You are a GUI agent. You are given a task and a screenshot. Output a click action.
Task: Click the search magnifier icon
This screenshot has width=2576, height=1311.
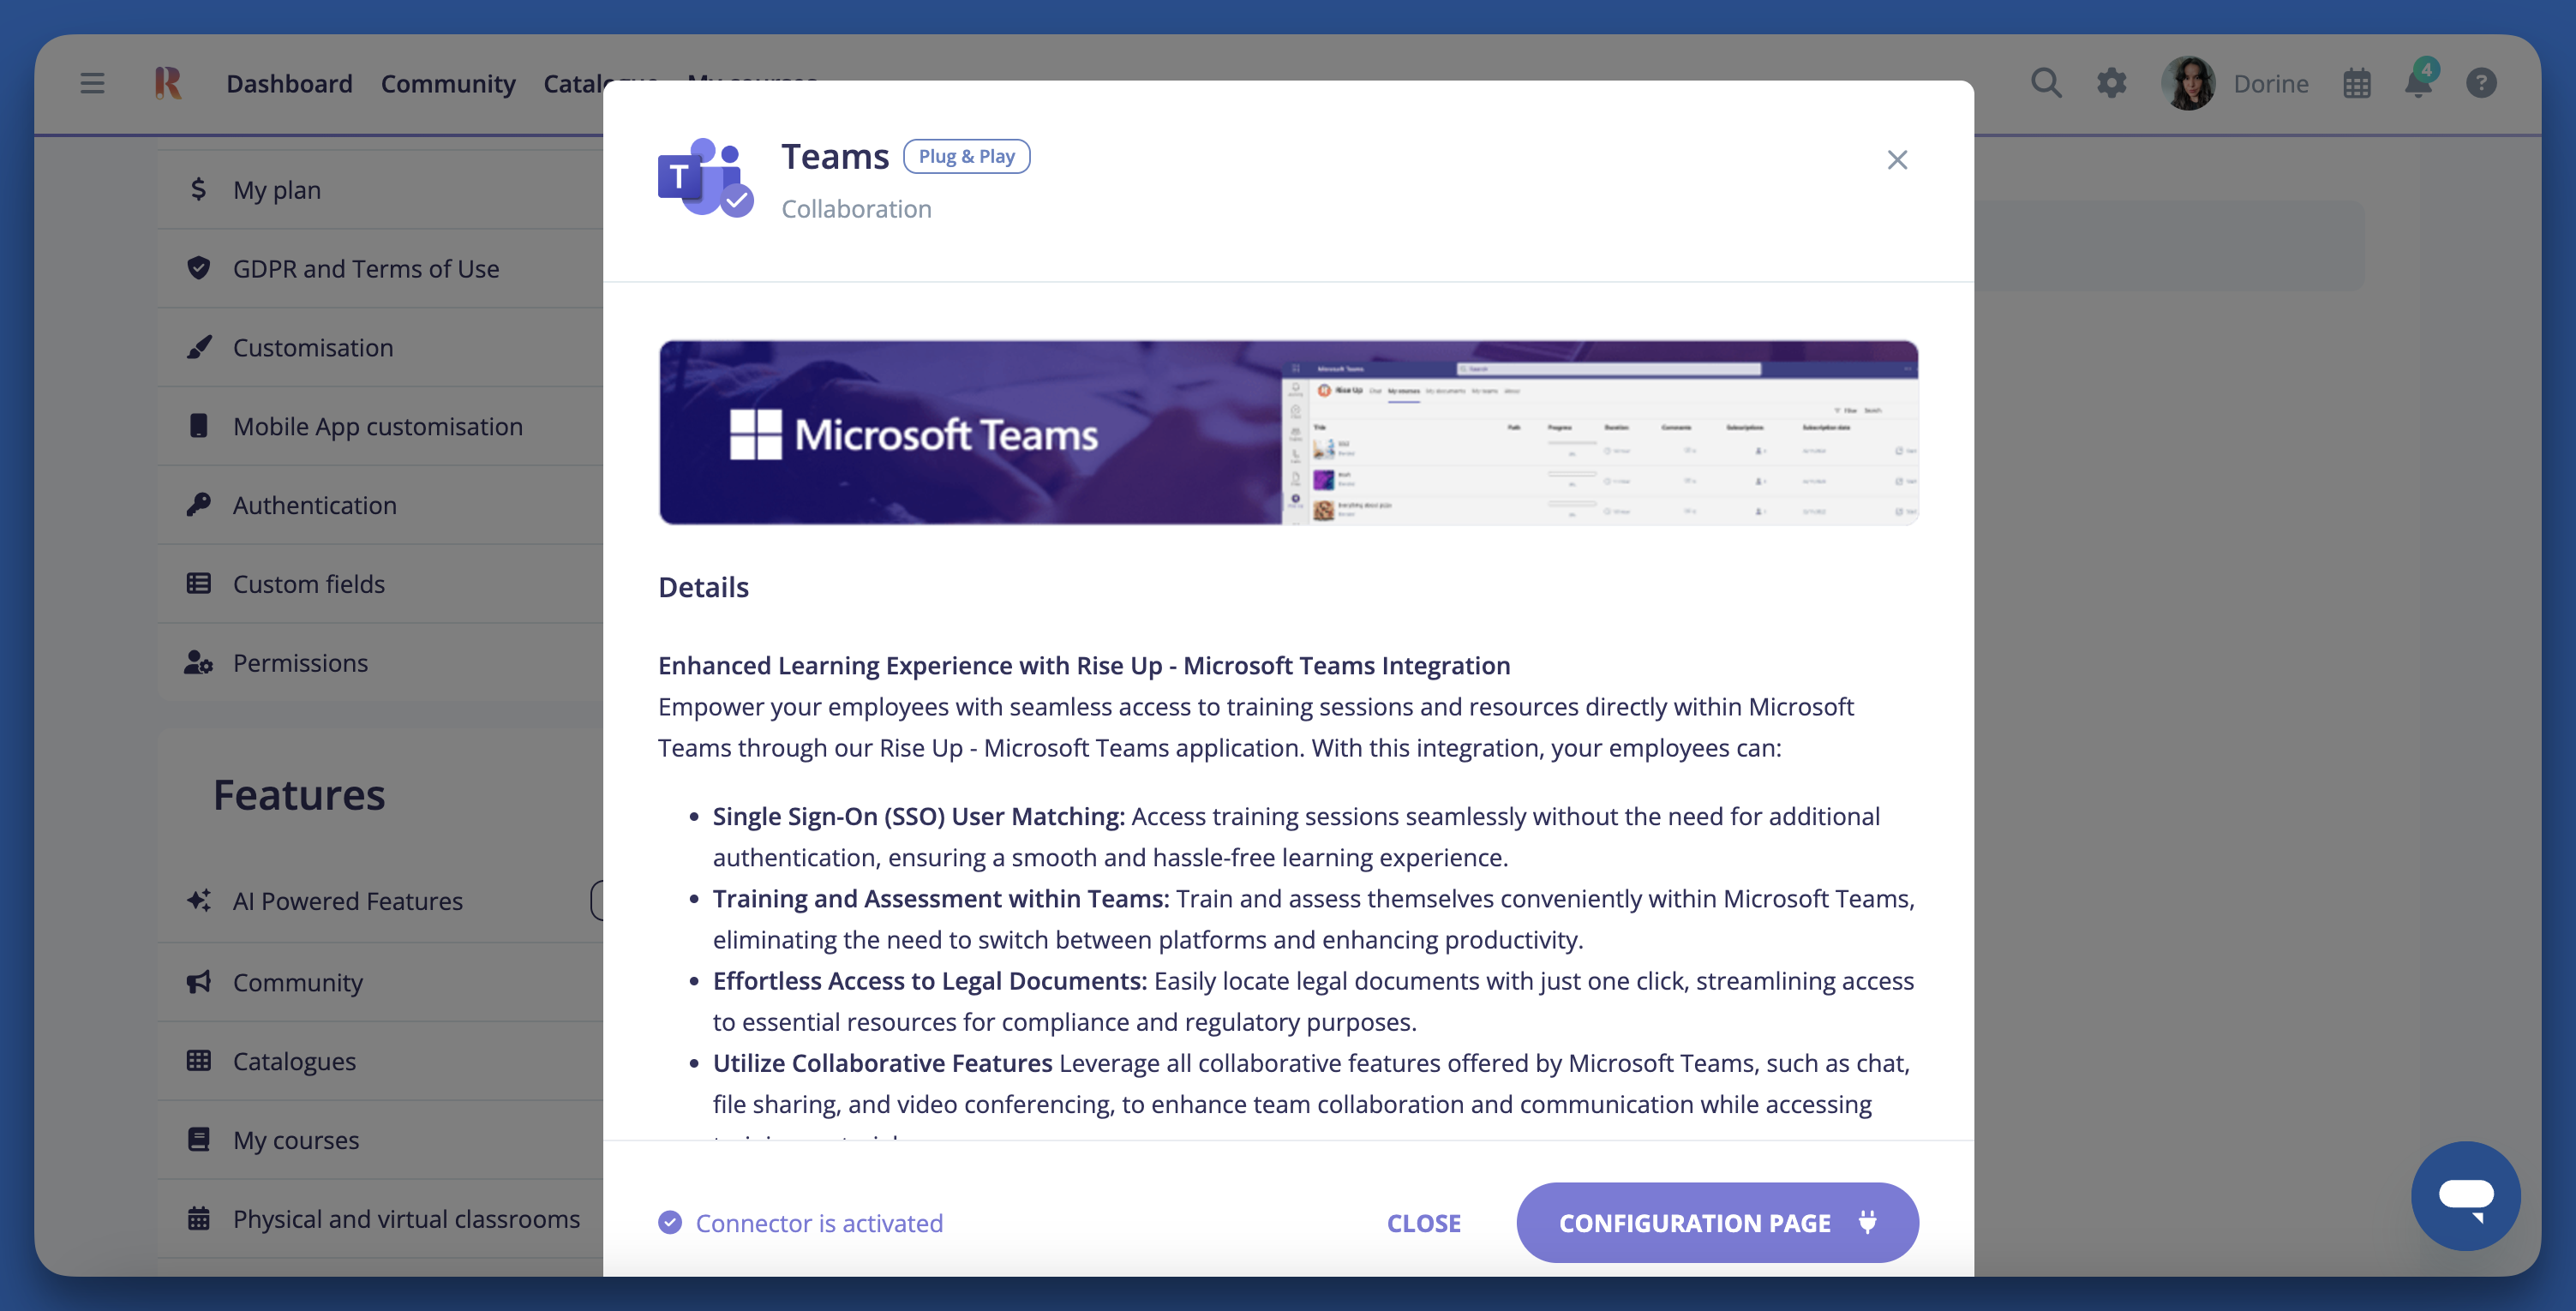pos(2046,83)
